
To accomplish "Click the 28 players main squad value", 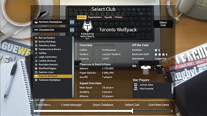I will [108, 87].
